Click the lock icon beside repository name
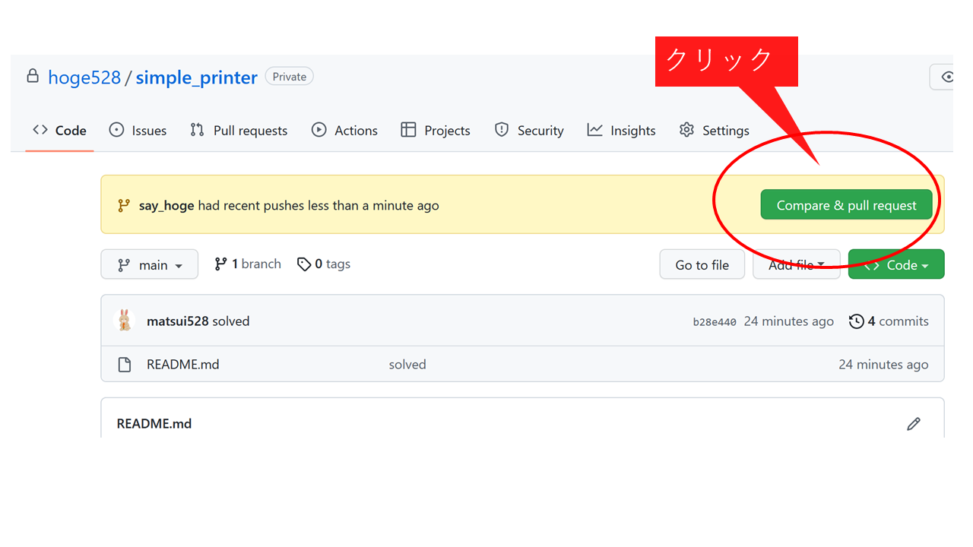Screen dimensions: 973x547 coord(33,77)
